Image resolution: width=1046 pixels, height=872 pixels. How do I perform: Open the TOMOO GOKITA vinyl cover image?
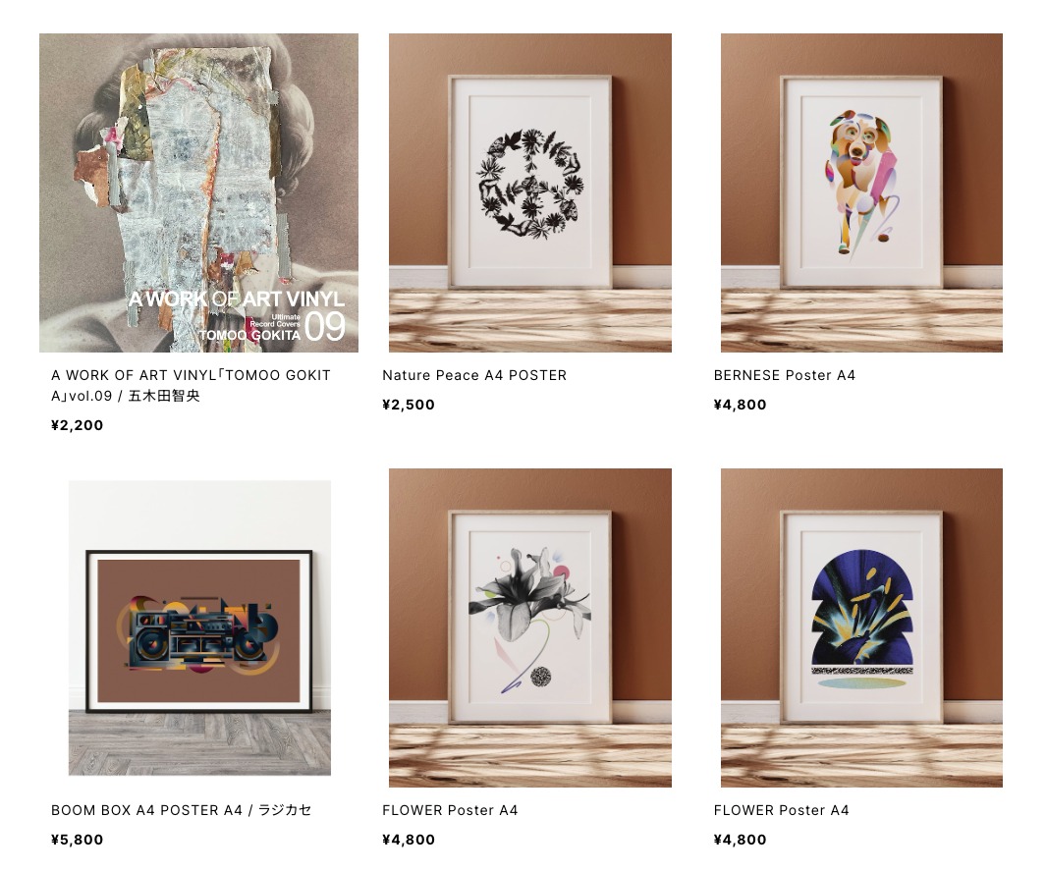click(198, 192)
